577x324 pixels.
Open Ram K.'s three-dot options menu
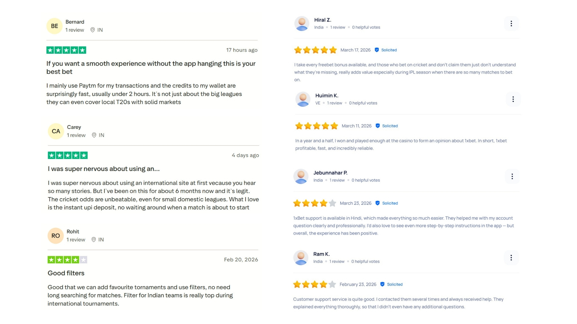click(x=511, y=257)
